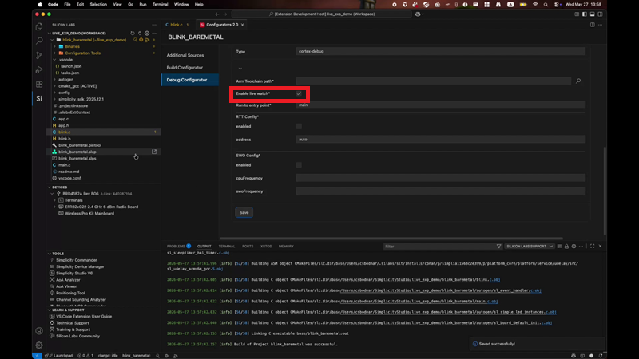Image resolution: width=639 pixels, height=359 pixels.
Task: Switch to the TERMINAL panel tab
Action: [x=227, y=247]
